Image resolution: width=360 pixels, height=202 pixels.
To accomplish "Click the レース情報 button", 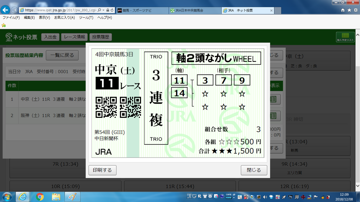I will 75,37.
